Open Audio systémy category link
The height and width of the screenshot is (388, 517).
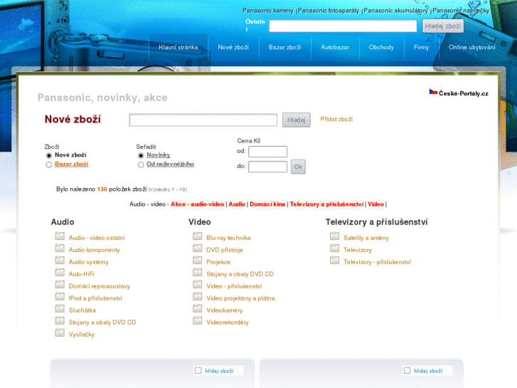pos(88,262)
